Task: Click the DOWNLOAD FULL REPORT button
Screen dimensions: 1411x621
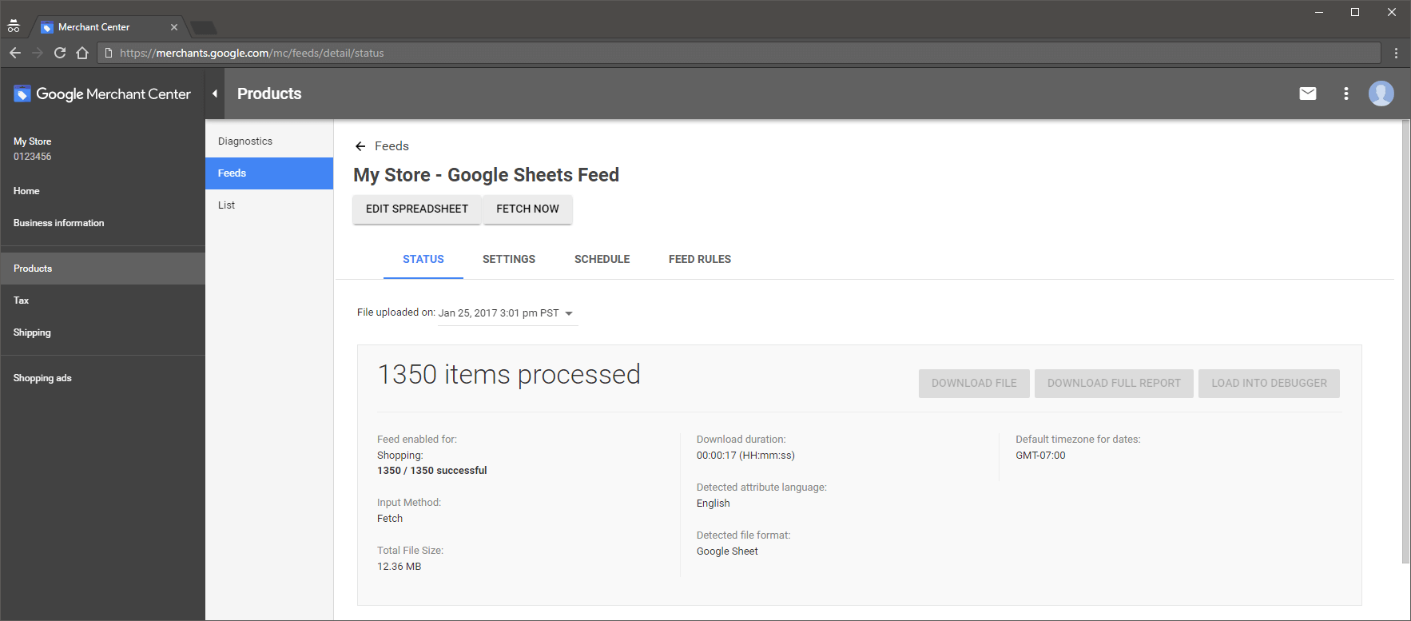Action: 1114,384
